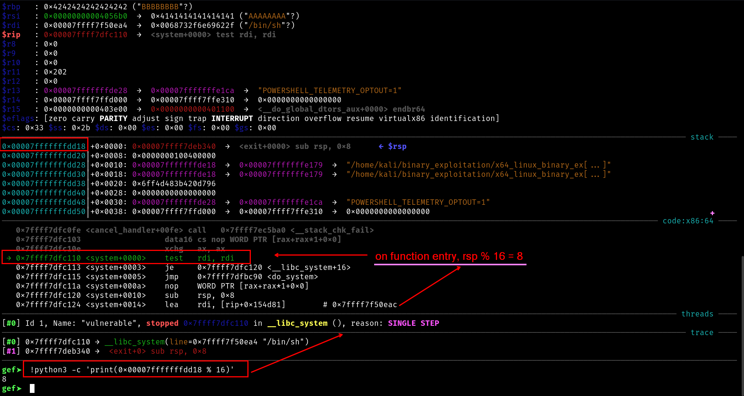Click the "trace" section header label
The width and height of the screenshot is (744, 396).
[x=702, y=332]
